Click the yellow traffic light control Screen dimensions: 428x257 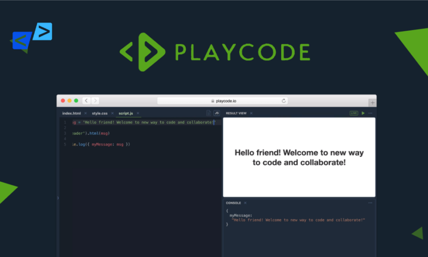coord(69,100)
